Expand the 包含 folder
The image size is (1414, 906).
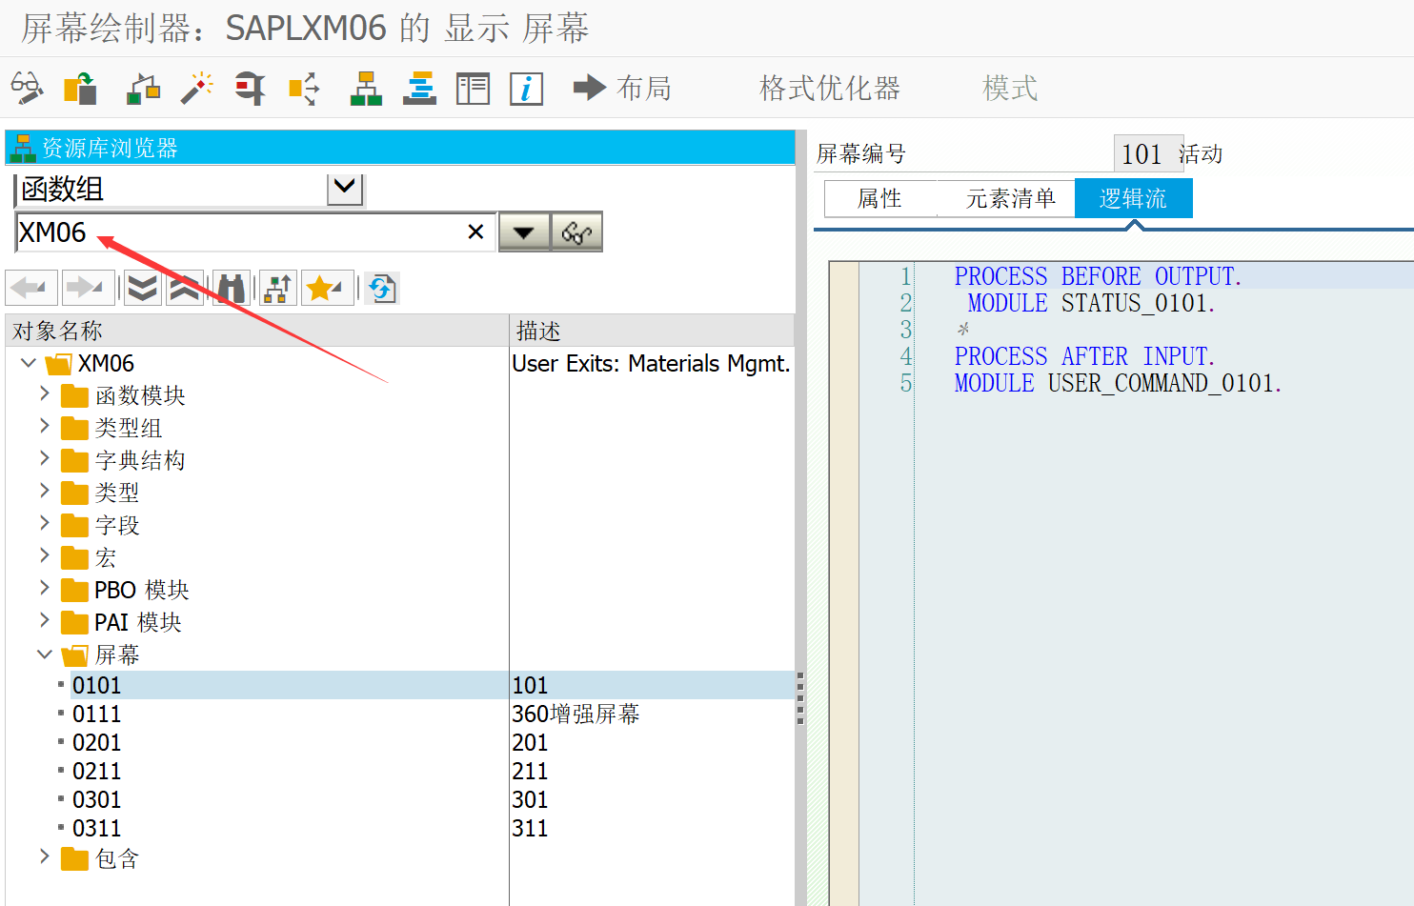click(x=44, y=856)
